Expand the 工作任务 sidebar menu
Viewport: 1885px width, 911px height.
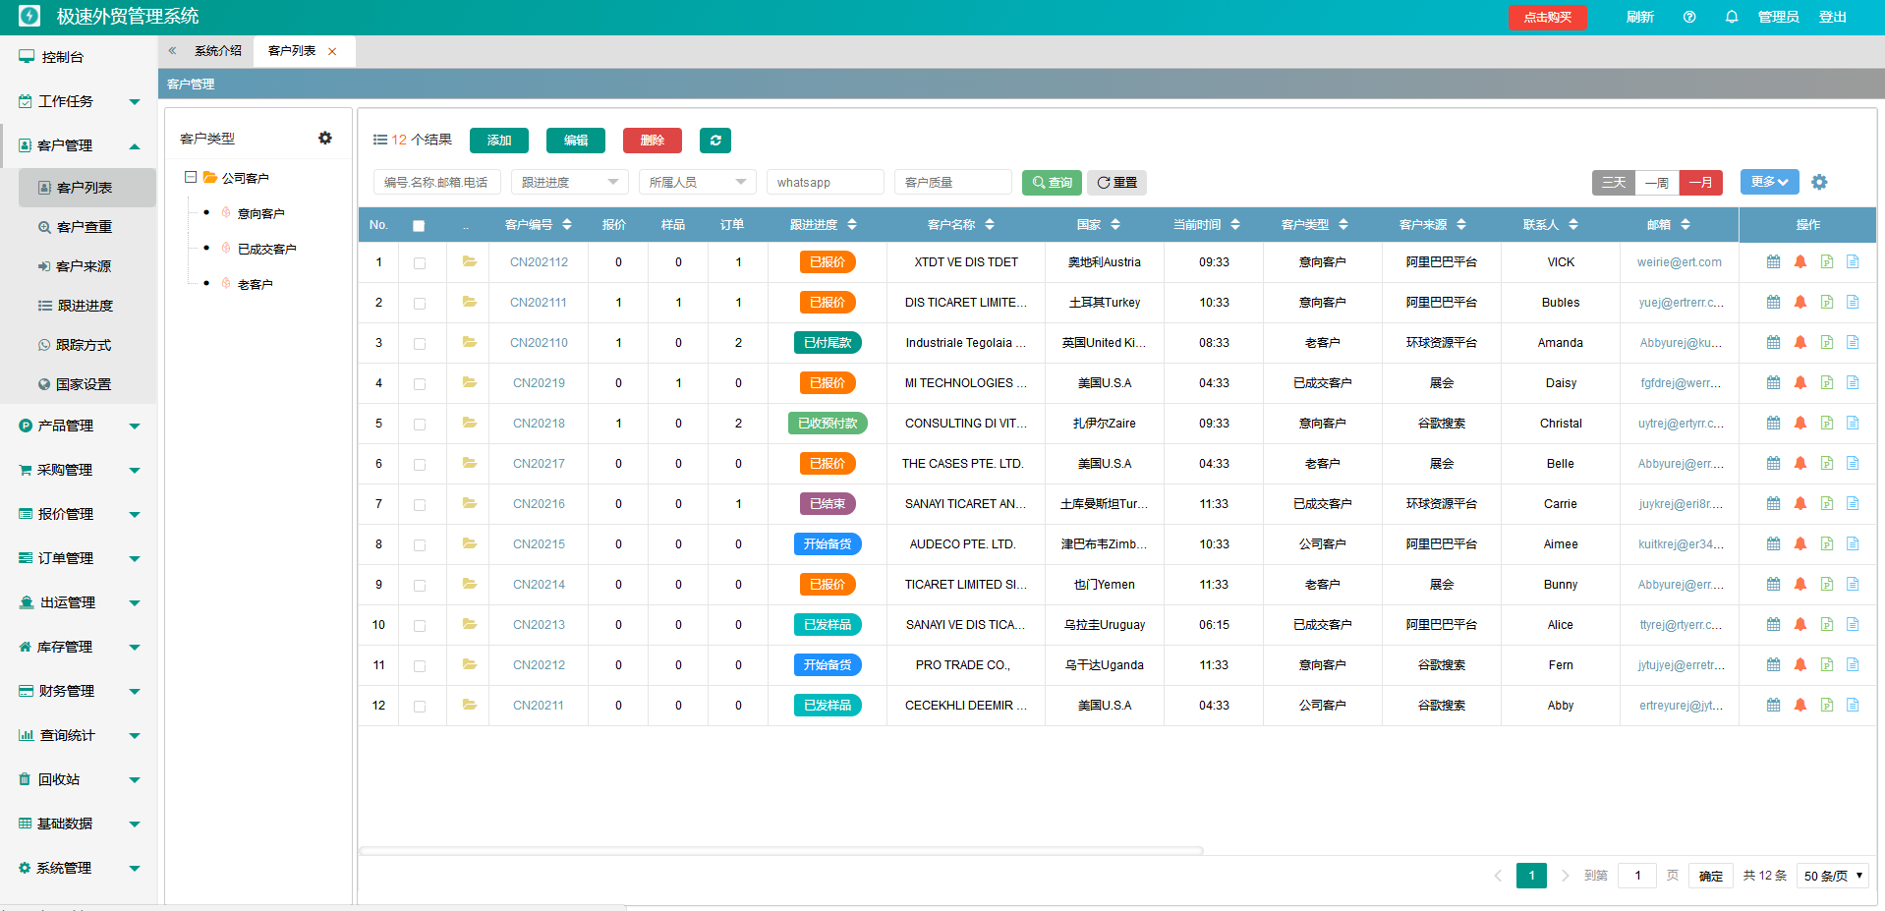(x=79, y=101)
